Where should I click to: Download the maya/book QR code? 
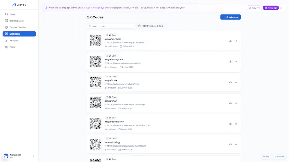click(230, 82)
